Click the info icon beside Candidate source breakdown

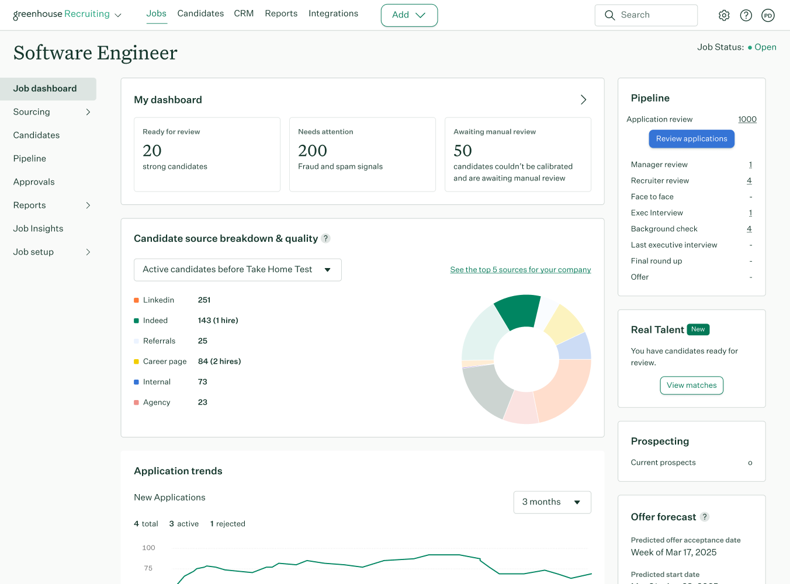click(x=326, y=238)
